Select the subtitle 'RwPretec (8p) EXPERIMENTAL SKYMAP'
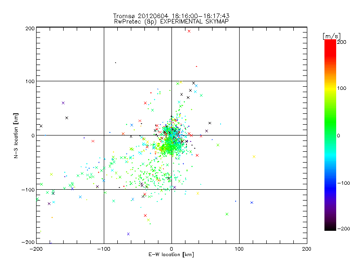Screen dimensions: 361x271 tap(171, 21)
